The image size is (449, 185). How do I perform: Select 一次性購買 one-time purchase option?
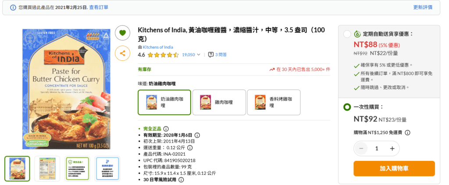[347, 107]
